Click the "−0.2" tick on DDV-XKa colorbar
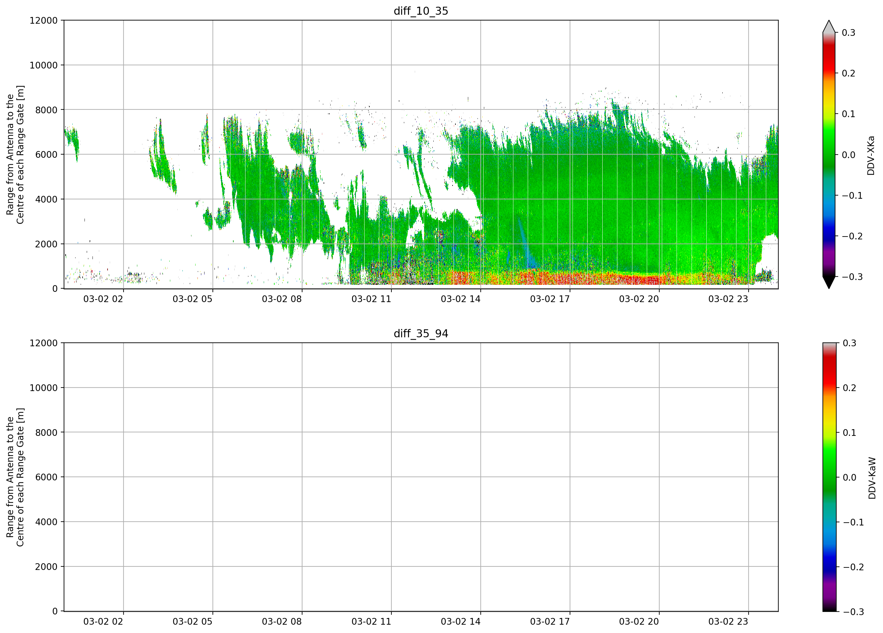The height and width of the screenshot is (633, 883). point(852,236)
